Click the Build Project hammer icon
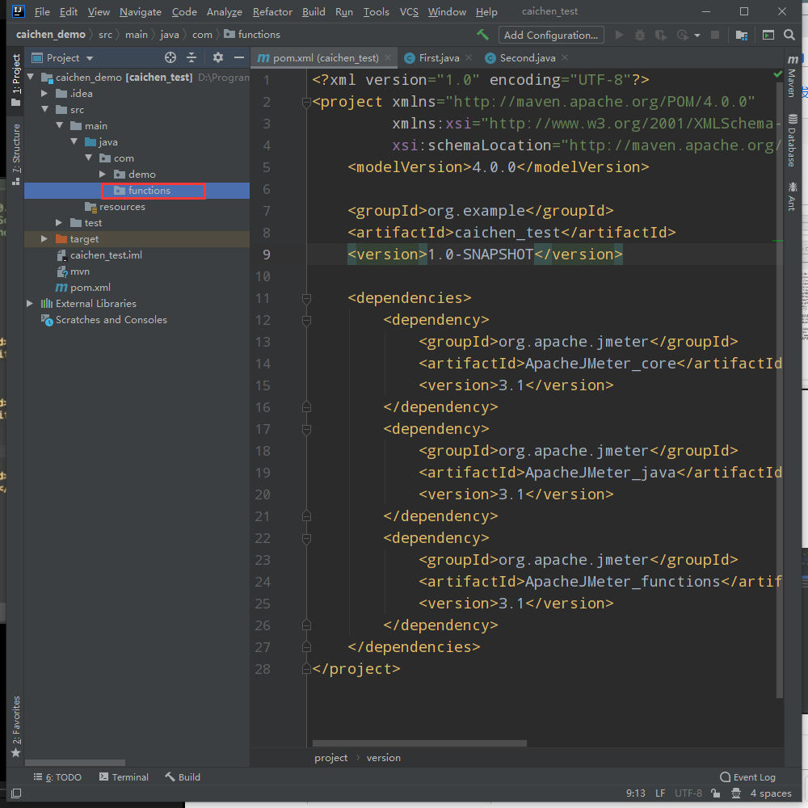This screenshot has width=808, height=808. click(483, 35)
